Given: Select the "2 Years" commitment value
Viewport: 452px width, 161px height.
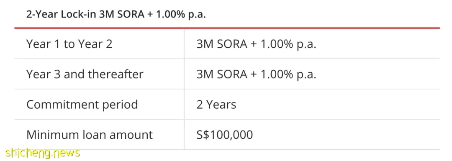Looking at the screenshot, I should point(216,104).
